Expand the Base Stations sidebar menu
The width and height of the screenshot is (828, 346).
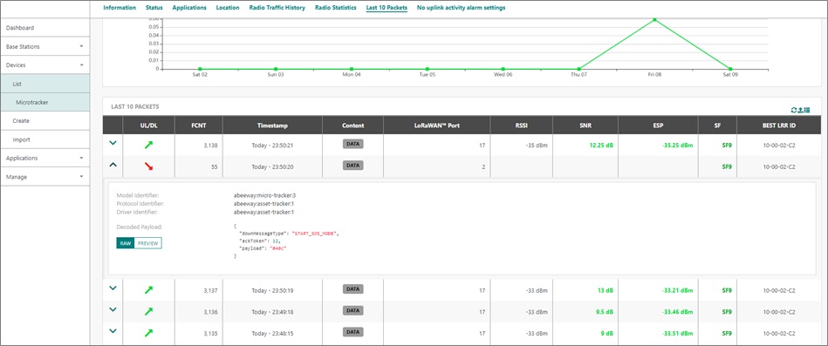44,46
